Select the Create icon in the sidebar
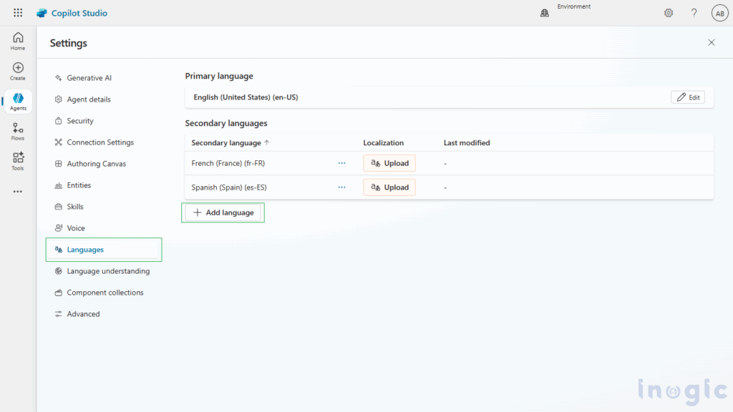 (17, 70)
